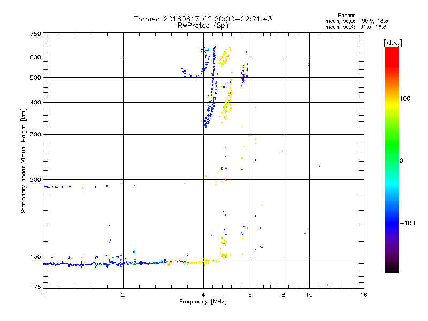Click the phase colorbar
The height and width of the screenshot is (321, 428).
tap(392, 160)
